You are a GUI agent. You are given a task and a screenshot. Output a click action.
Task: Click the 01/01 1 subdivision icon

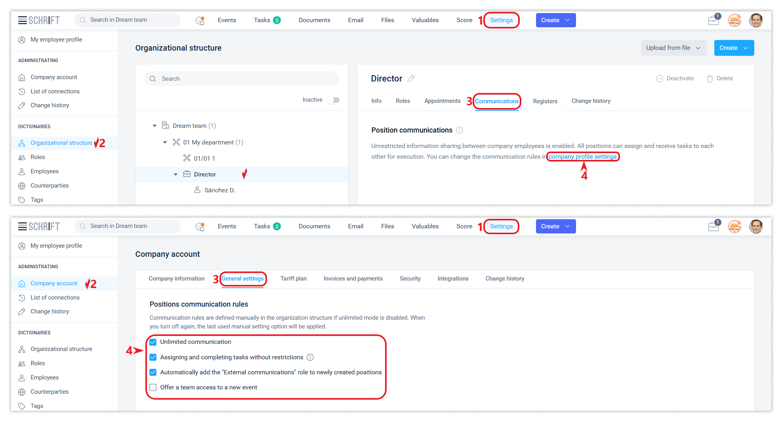[187, 158]
